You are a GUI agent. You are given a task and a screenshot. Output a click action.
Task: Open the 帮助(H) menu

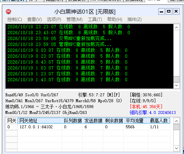[115, 19]
